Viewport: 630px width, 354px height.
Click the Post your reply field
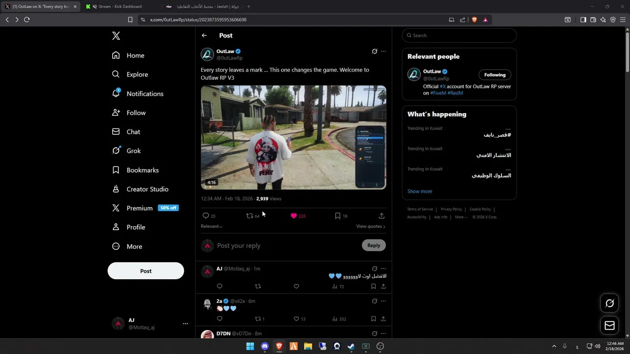click(x=288, y=245)
